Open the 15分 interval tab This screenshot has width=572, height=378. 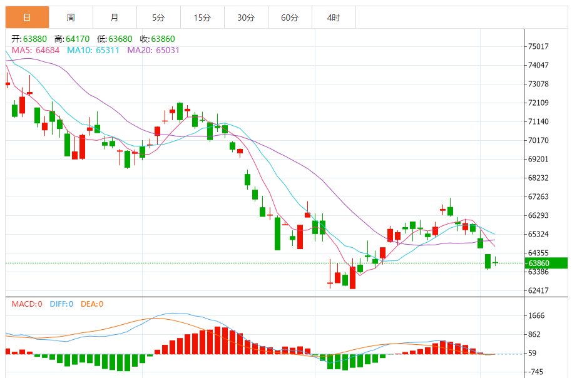tap(202, 17)
